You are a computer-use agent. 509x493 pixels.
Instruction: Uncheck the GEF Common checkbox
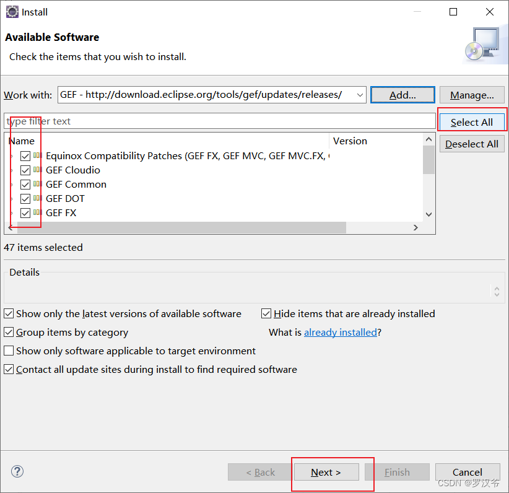pos(25,185)
